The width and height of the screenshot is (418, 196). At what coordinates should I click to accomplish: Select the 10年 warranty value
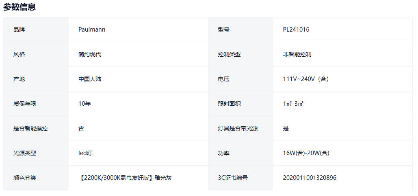(x=84, y=104)
